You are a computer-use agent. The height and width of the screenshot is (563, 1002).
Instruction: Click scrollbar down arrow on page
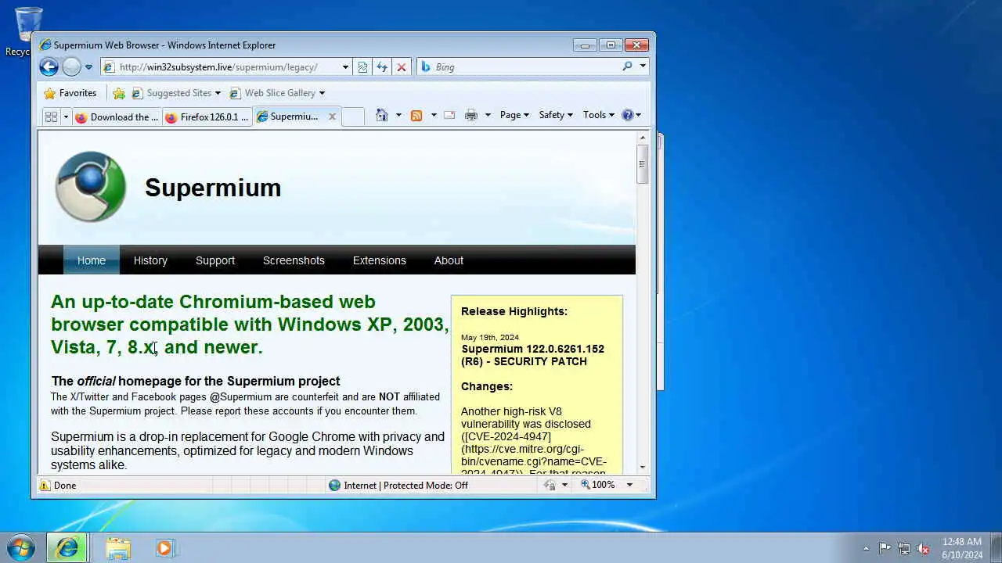(643, 467)
